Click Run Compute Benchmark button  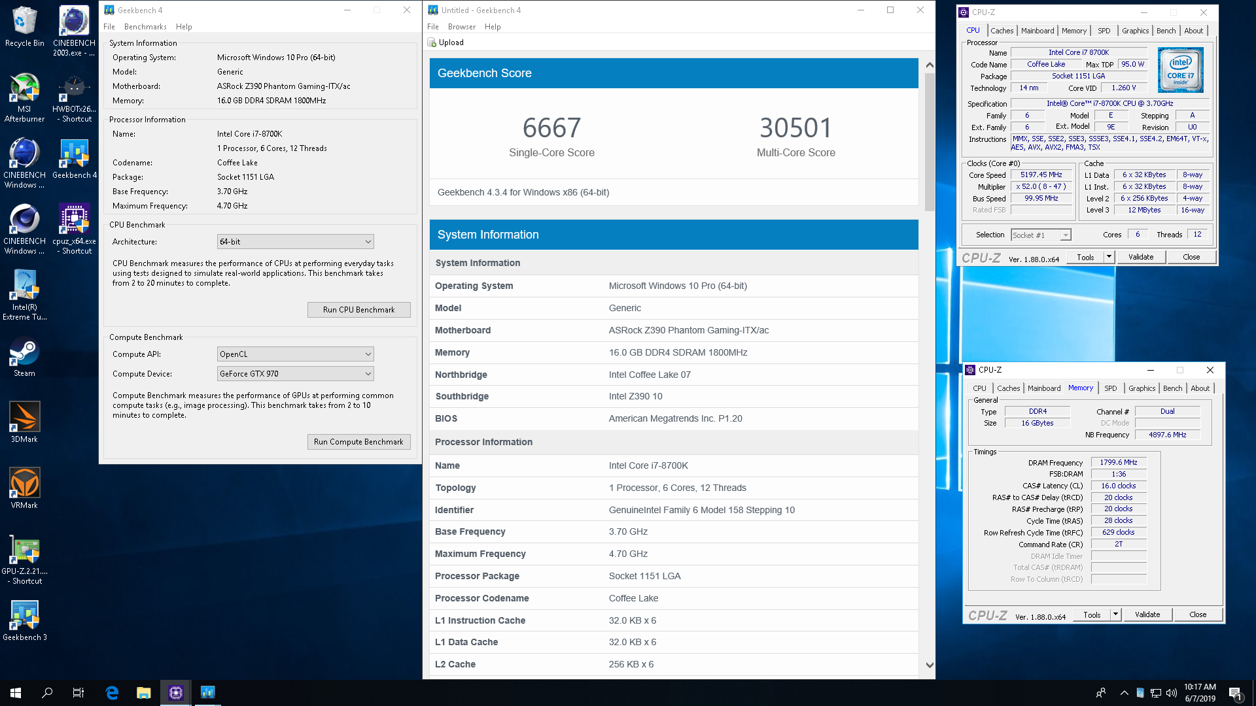358,442
